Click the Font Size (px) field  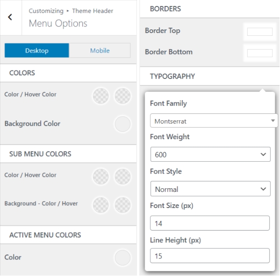click(210, 223)
